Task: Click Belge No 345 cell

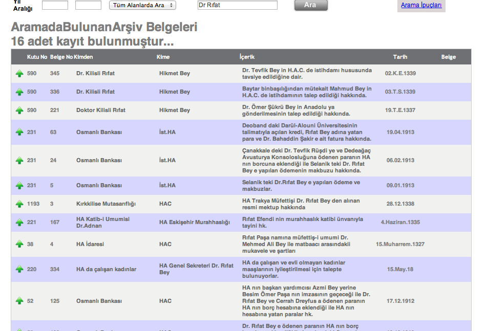Action: coord(55,74)
